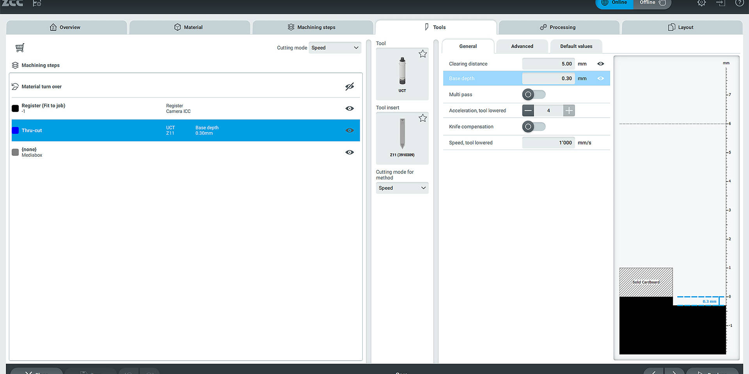
Task: Click the UCT tool thumbnail
Action: pyautogui.click(x=402, y=73)
